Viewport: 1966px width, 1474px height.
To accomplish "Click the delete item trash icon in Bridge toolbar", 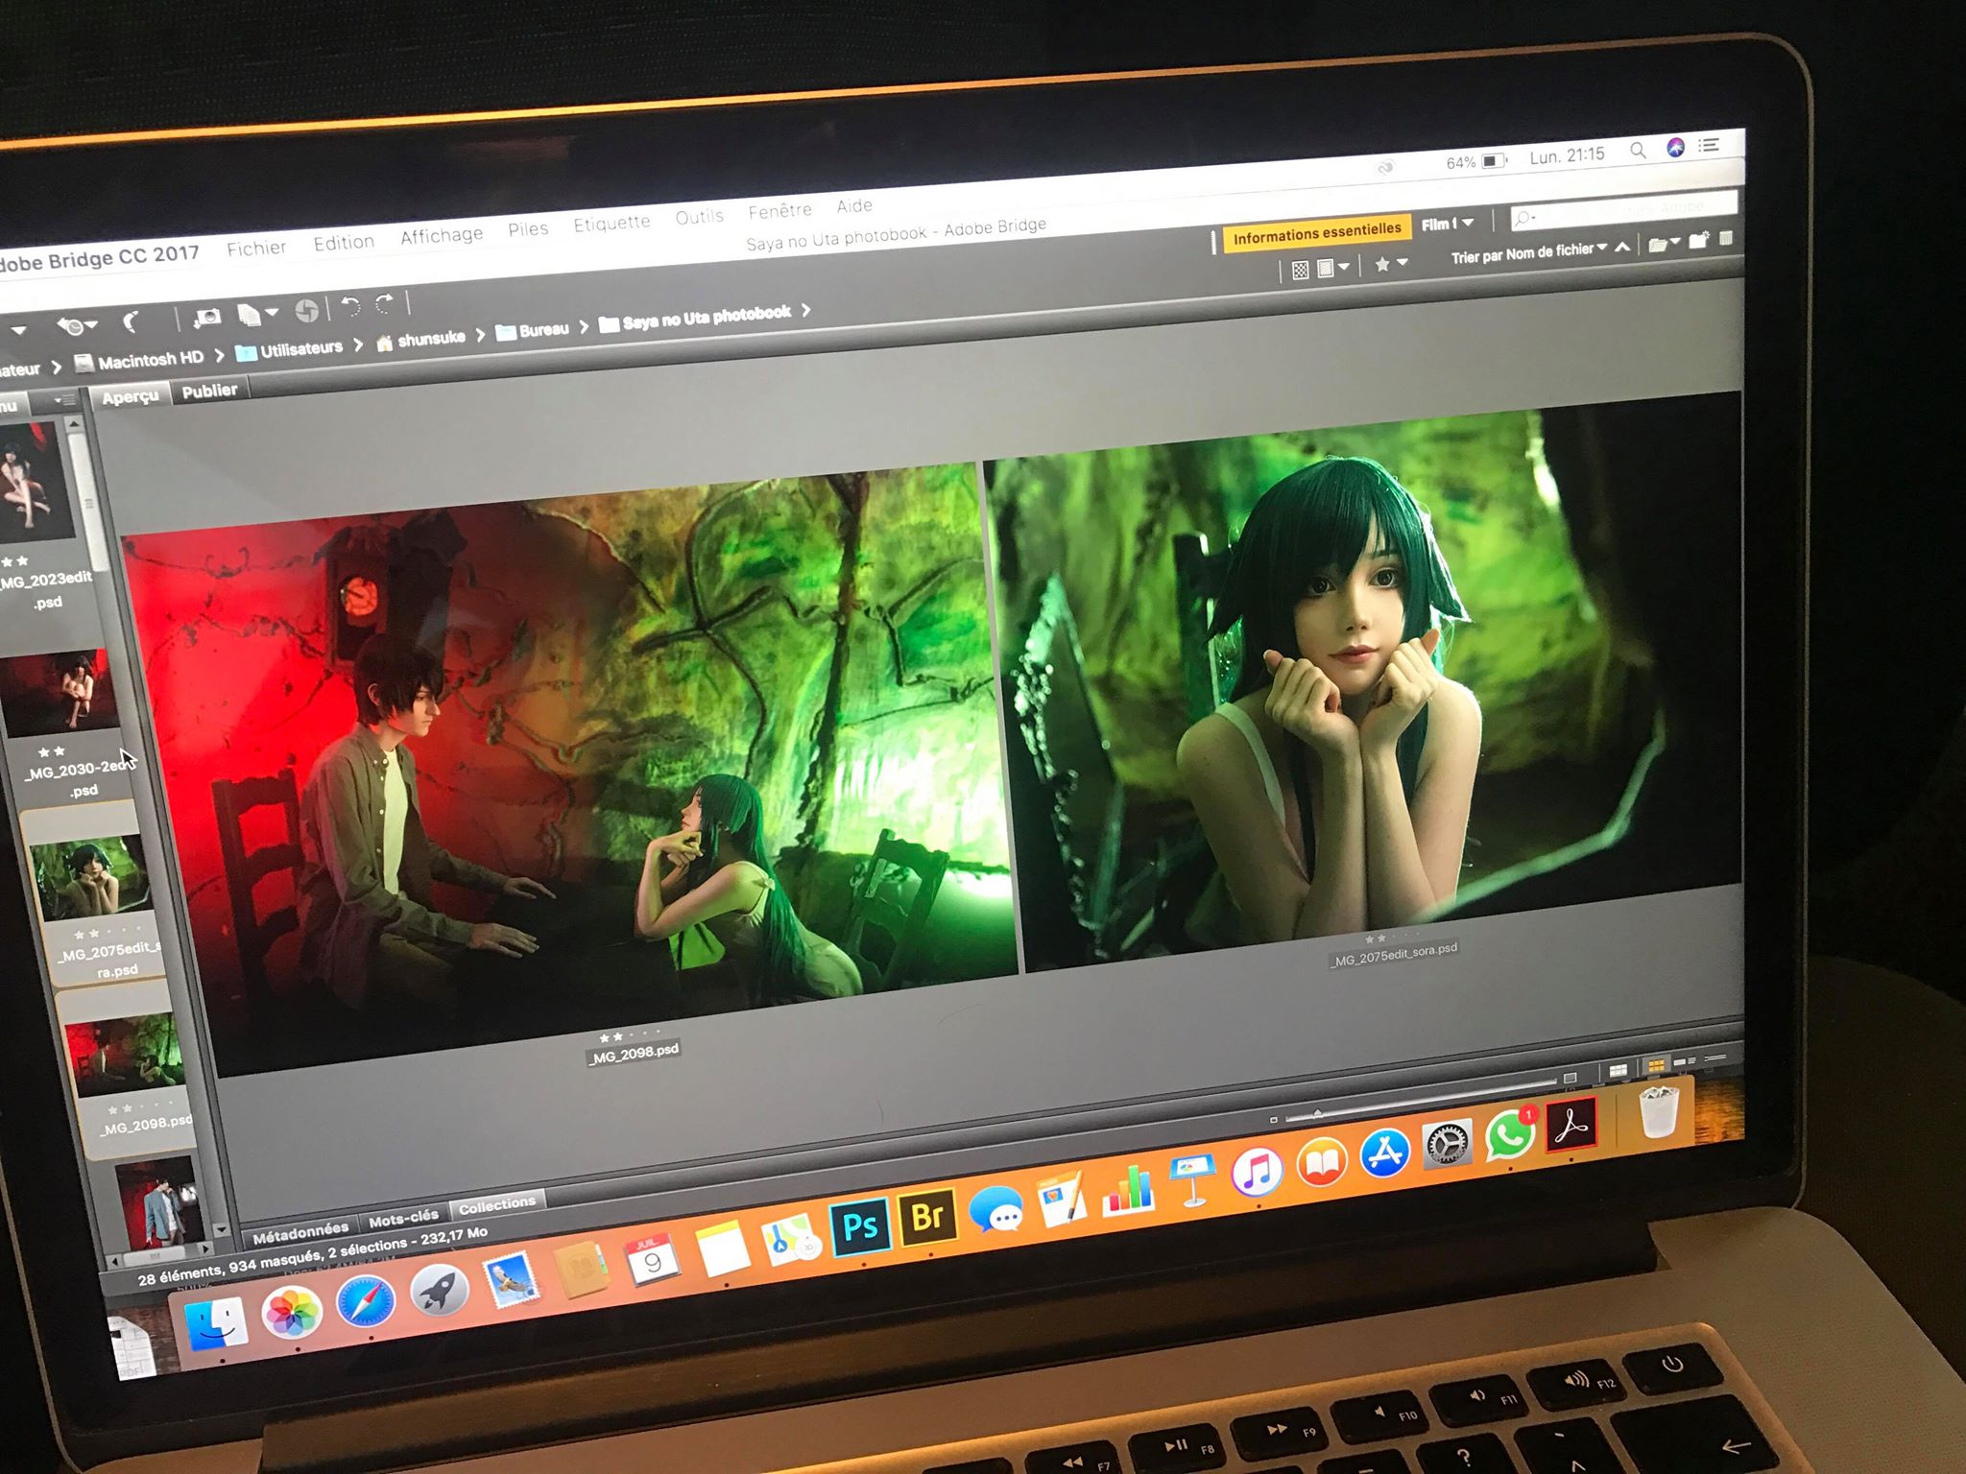I will [x=1725, y=238].
